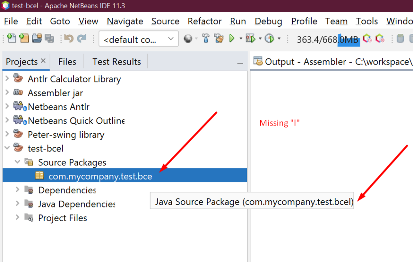Select the Dependencies folder
The width and height of the screenshot is (413, 262).
click(67, 190)
